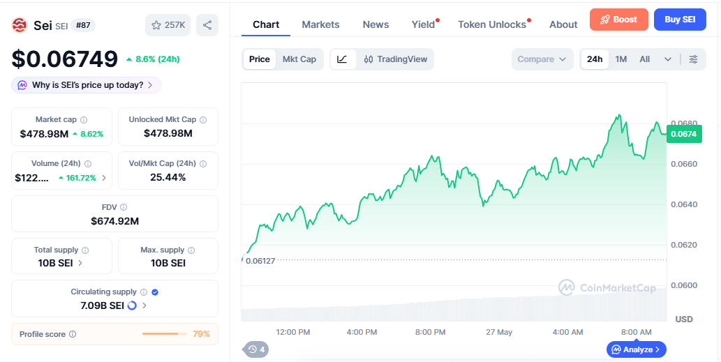
Task: Click the circulating supply progress ring icon
Action: pos(132,306)
